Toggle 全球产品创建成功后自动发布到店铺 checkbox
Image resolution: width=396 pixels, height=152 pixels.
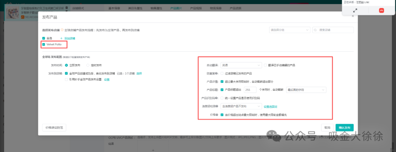(x=66, y=73)
